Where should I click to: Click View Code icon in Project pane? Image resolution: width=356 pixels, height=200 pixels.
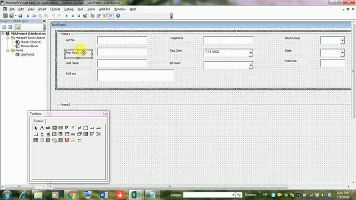click(x=4, y=27)
